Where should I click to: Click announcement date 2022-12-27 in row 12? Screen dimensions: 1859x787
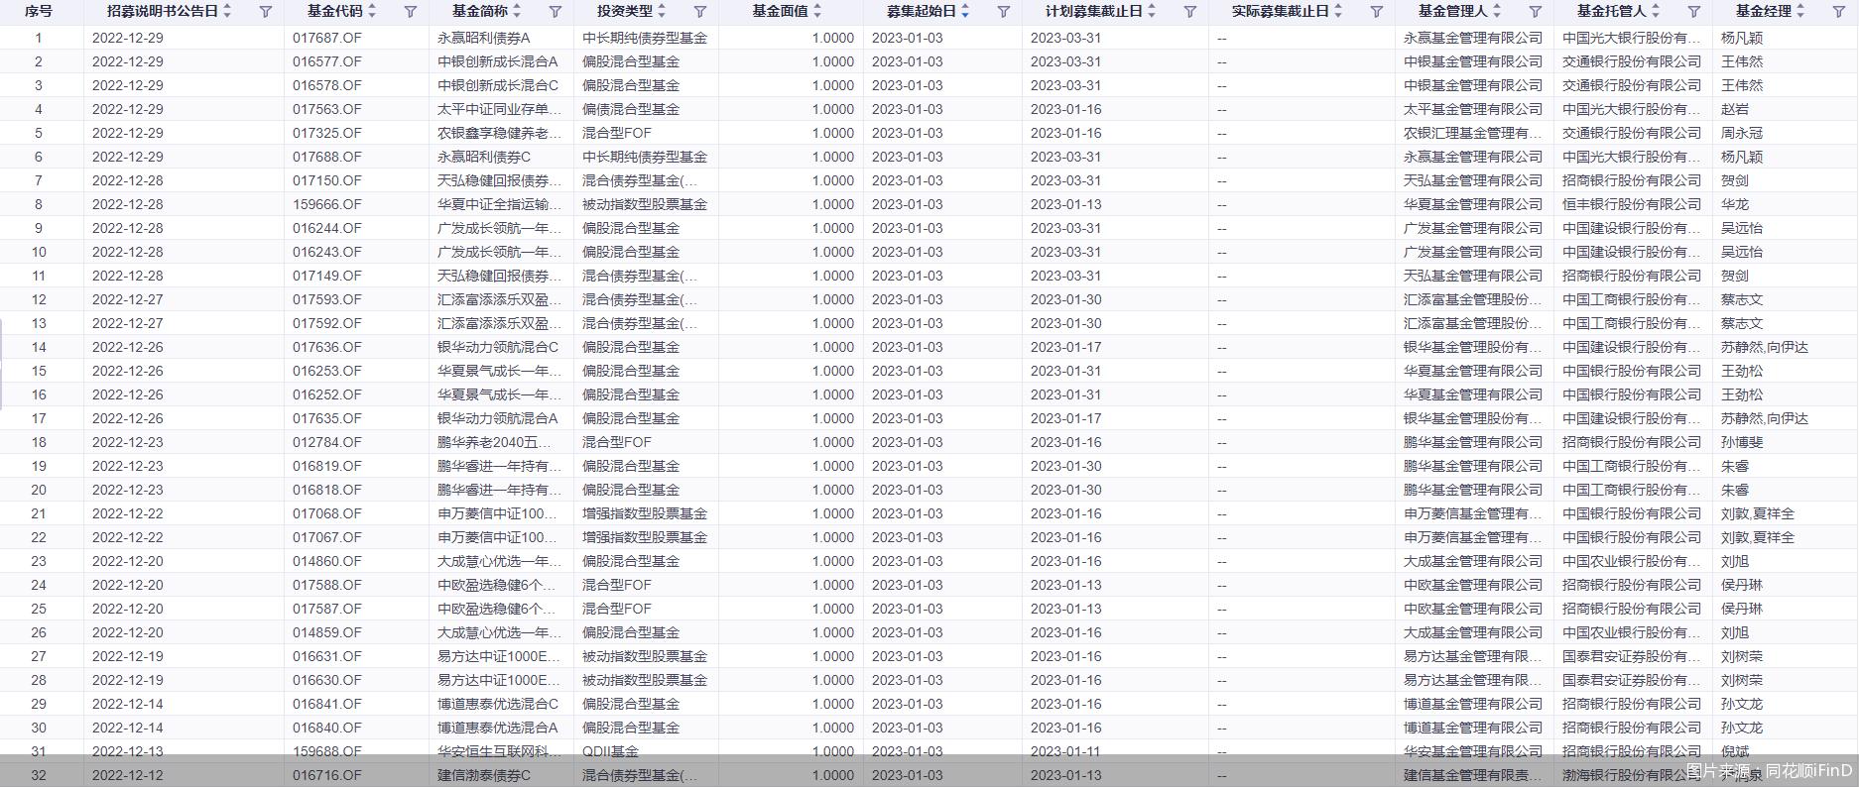[128, 299]
